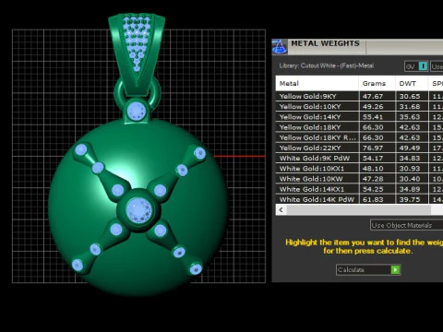Select the White Gold:10KW row

(359, 179)
